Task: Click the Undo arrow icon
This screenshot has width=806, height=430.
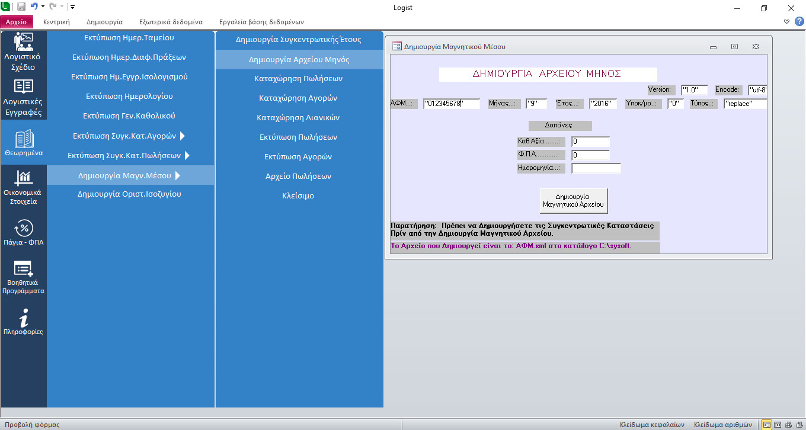Action: [34, 7]
